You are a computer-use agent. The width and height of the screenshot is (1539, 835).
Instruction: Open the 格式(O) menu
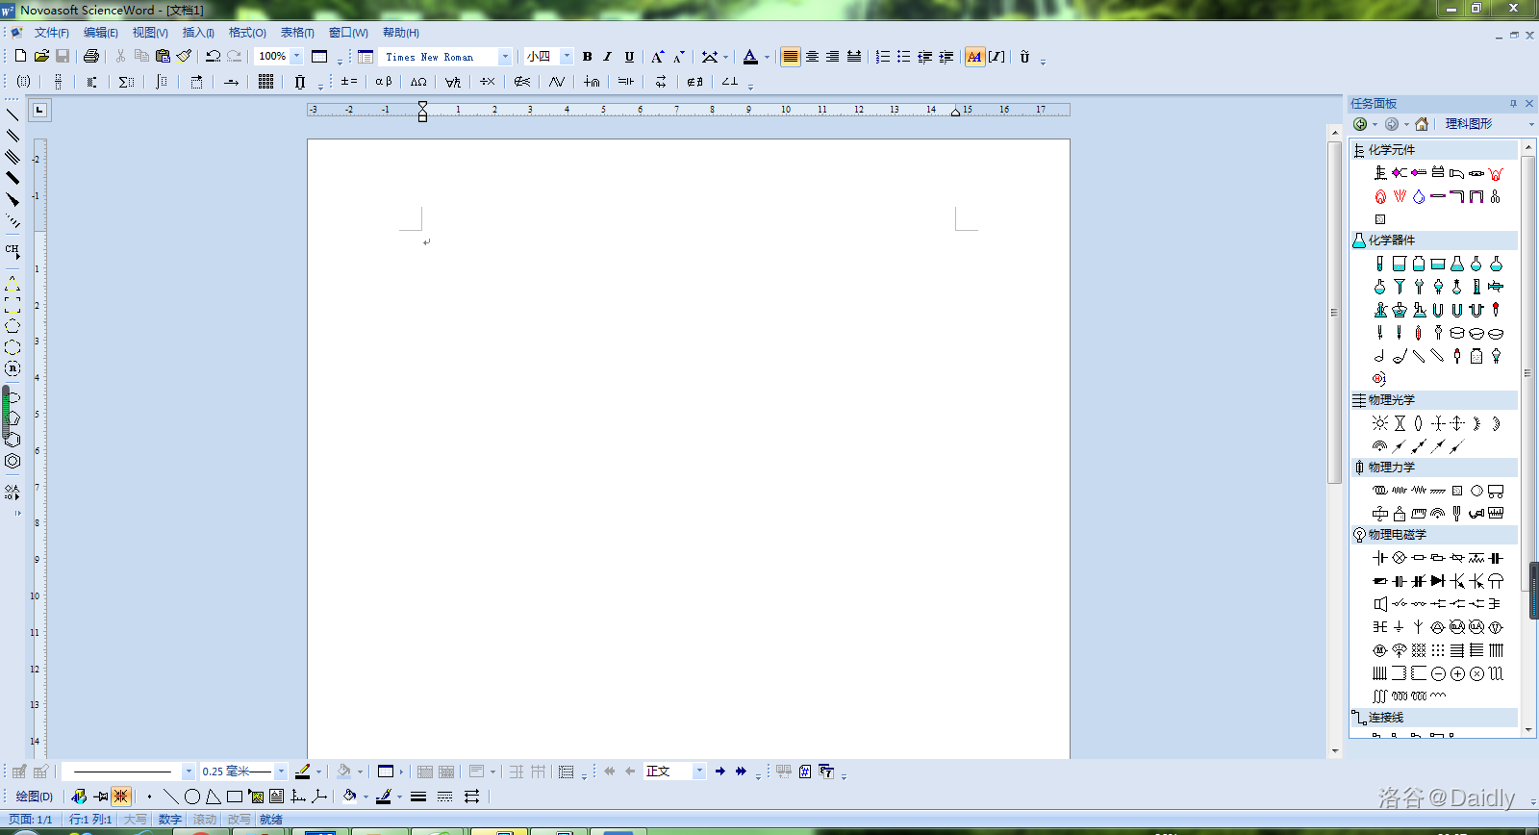tap(247, 33)
